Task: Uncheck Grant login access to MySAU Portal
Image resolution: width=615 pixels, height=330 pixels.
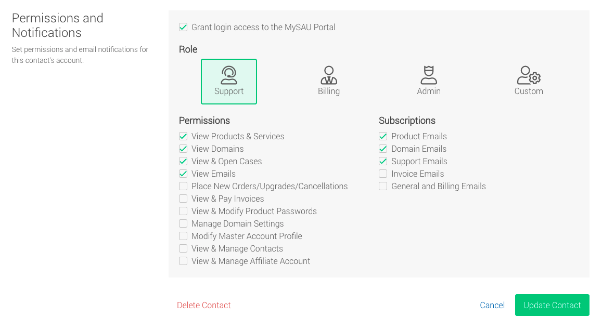Action: 183,27
